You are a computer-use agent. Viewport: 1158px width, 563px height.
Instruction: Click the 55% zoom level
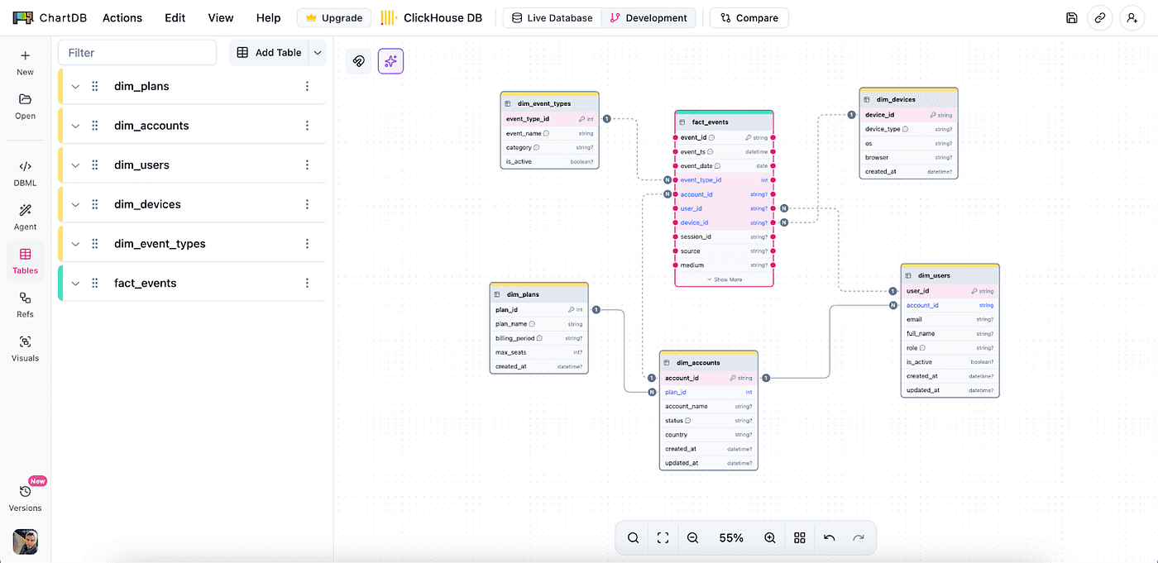point(731,538)
